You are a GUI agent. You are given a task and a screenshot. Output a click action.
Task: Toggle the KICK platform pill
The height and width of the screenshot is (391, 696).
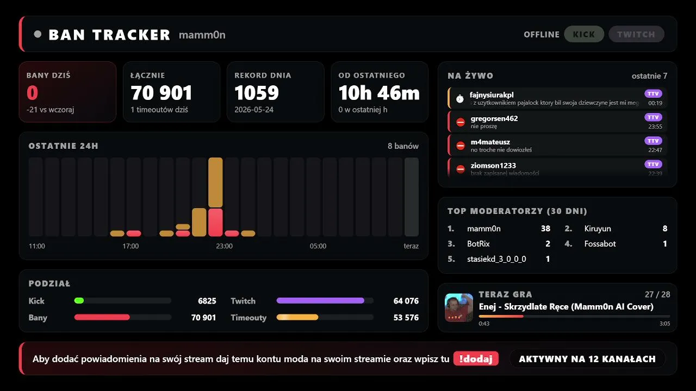click(584, 34)
